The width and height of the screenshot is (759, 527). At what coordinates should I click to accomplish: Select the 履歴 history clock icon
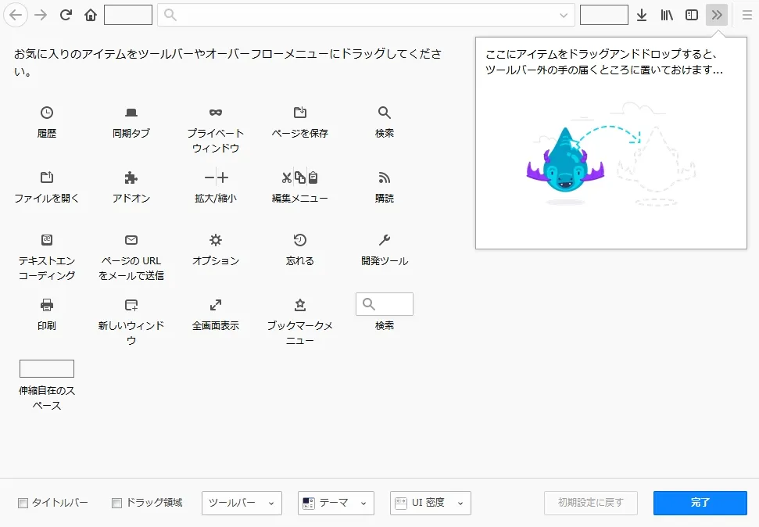46,113
